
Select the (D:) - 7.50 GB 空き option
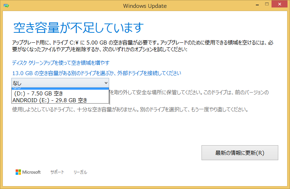(60, 93)
